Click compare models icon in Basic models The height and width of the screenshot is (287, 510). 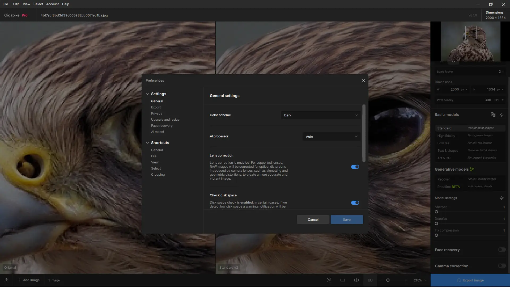[493, 115]
